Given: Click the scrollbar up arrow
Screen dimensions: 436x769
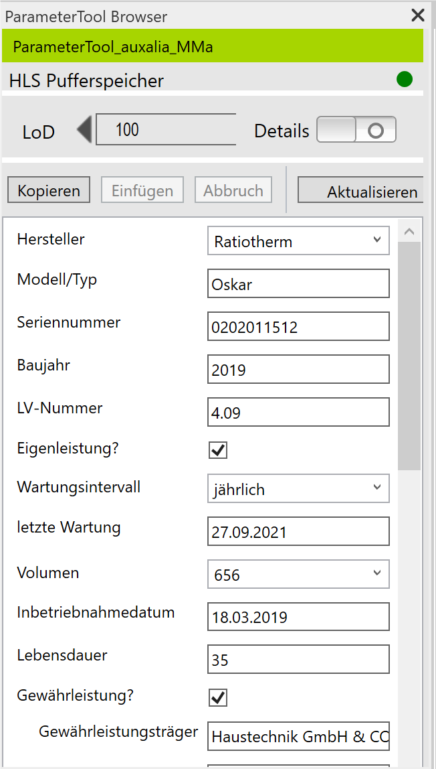Looking at the screenshot, I should point(409,232).
